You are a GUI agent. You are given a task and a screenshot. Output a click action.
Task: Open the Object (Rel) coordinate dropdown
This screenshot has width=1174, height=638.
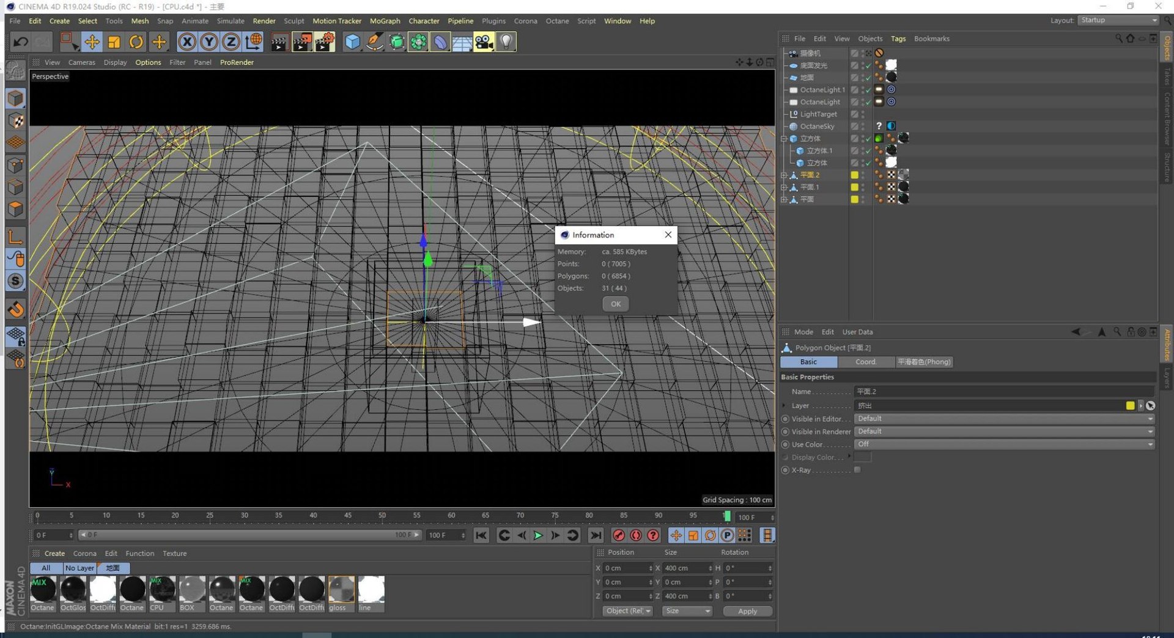pyautogui.click(x=627, y=611)
